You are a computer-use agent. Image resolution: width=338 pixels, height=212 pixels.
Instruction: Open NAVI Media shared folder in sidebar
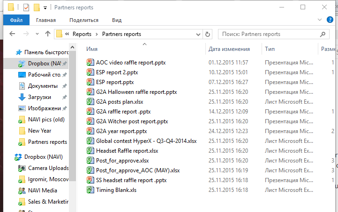pos(43,191)
